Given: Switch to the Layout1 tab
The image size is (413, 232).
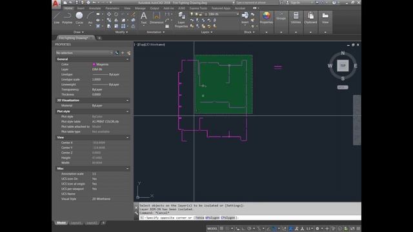Looking at the screenshot, I should (x=76, y=223).
